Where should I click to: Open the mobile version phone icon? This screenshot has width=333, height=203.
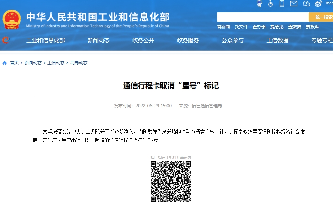coord(282,4)
